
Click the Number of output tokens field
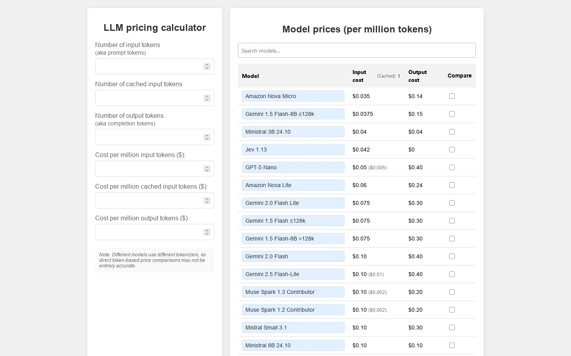(155, 137)
